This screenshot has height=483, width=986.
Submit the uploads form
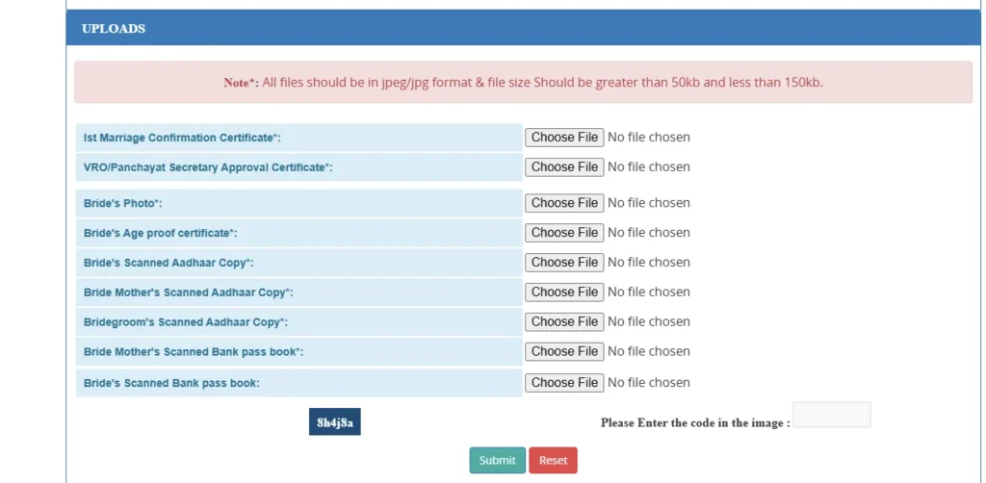click(497, 460)
